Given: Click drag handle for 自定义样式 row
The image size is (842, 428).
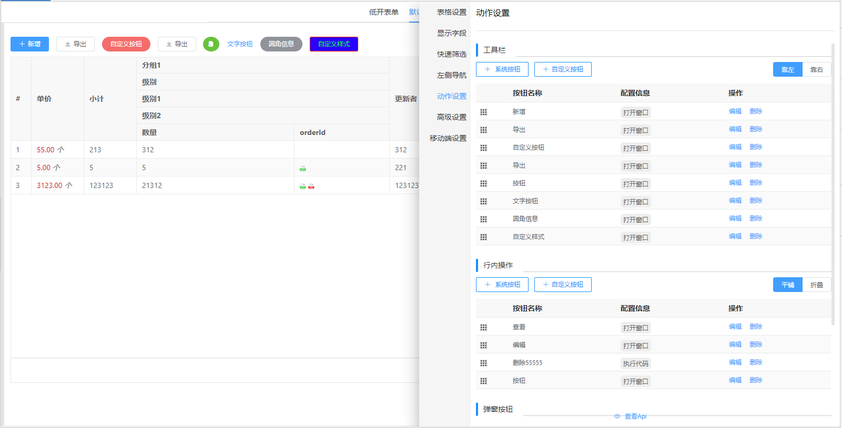Looking at the screenshot, I should point(483,237).
